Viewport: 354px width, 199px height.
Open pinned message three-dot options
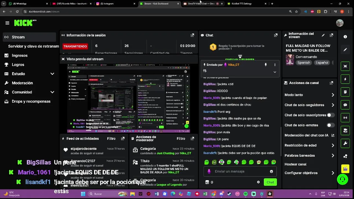pyautogui.click(x=275, y=65)
